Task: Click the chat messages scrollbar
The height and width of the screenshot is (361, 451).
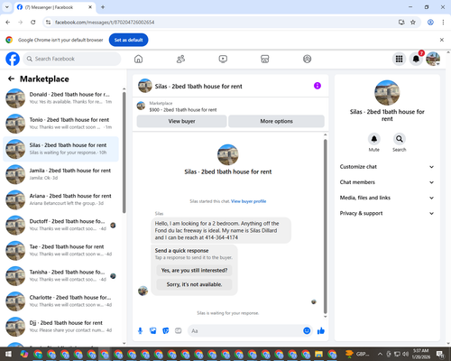Action: [325, 227]
